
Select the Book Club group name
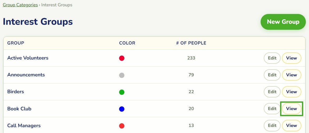click(x=19, y=109)
